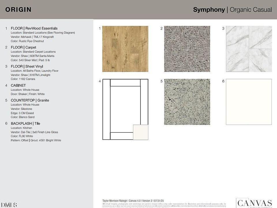Click the CANVAS logo in the corner

[x=254, y=203]
